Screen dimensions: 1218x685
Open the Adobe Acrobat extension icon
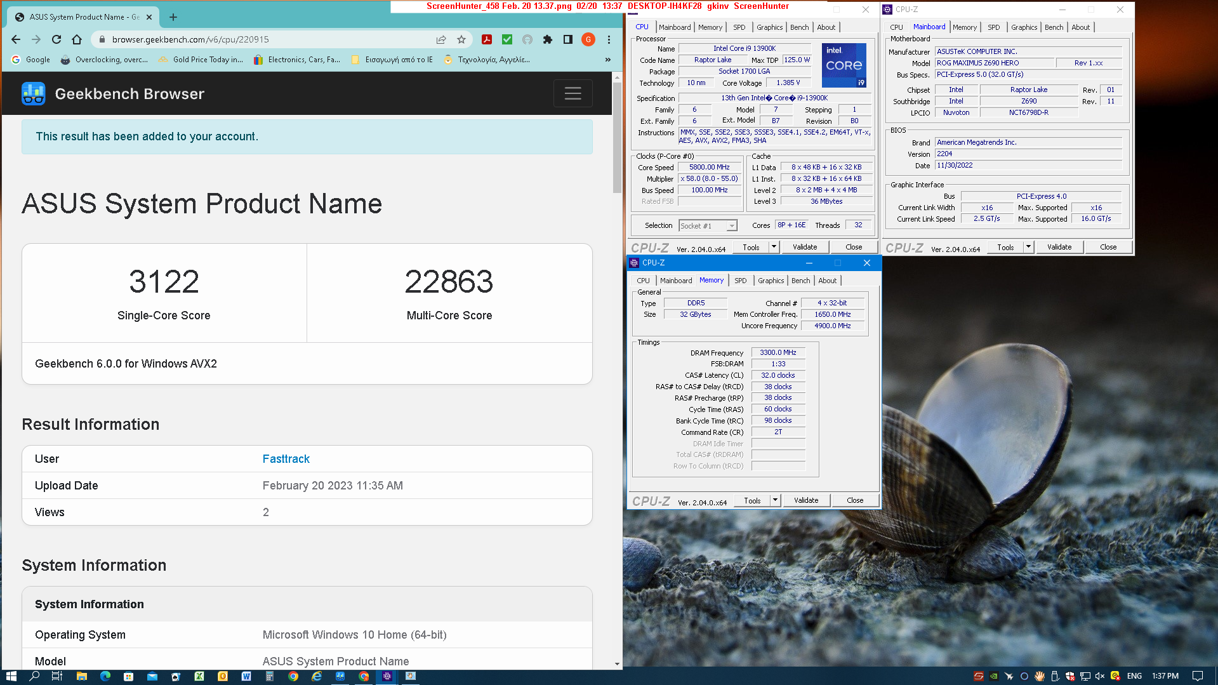487,39
